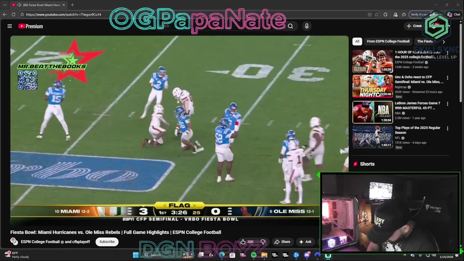The width and height of the screenshot is (464, 261).
Task: Click the LeBron James Forces Game 7 title
Action: tap(418, 105)
